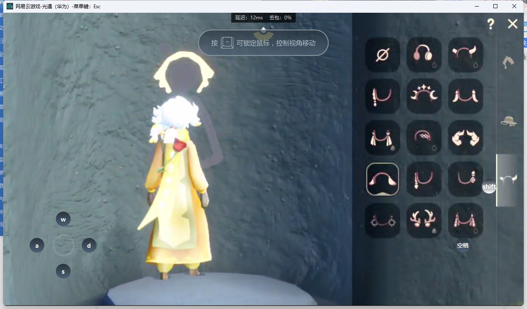Viewport: 527px width, 309px height.
Task: Choose the headband with asymmetric horns
Action: [x=465, y=55]
